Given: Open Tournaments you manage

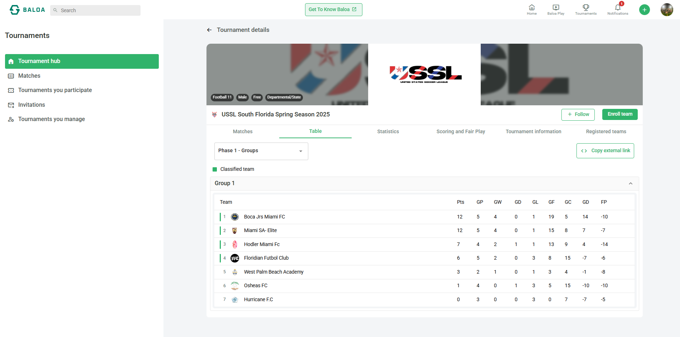Looking at the screenshot, I should 82,119.
